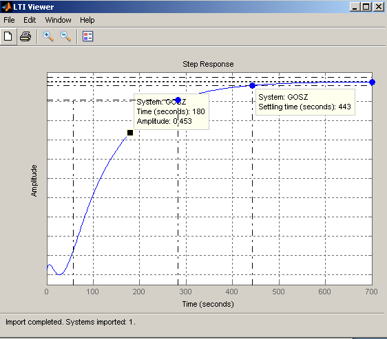The image size is (387, 339).
Task: Click the Step Response plot title
Action: 208,64
